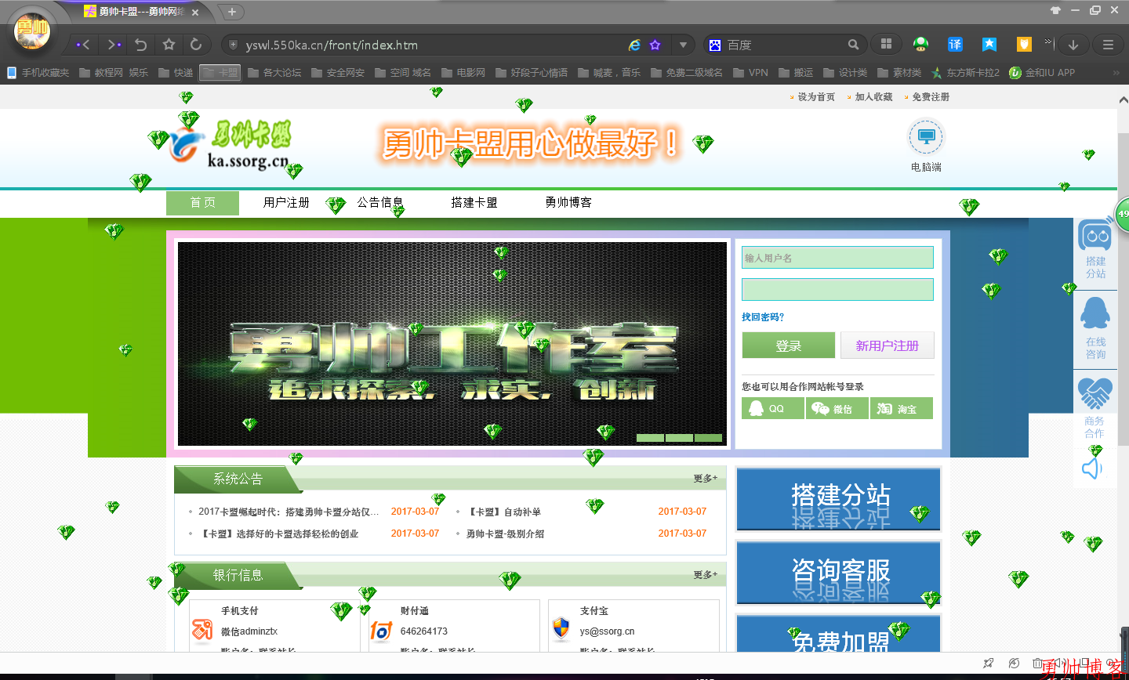Click the translate icon in the toolbar
The height and width of the screenshot is (680, 1129).
point(955,45)
